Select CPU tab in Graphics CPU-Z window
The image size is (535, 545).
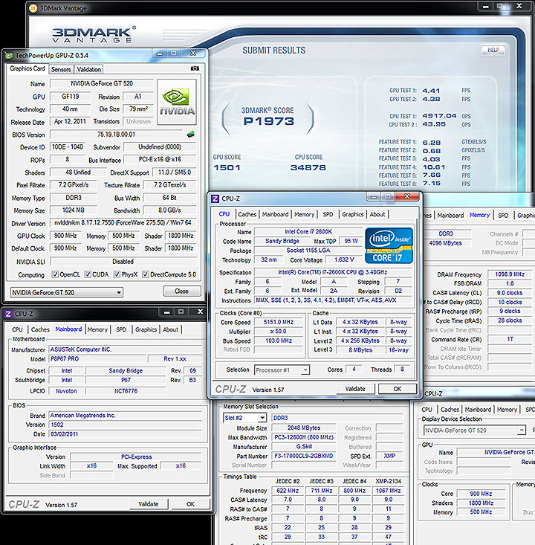[427, 410]
